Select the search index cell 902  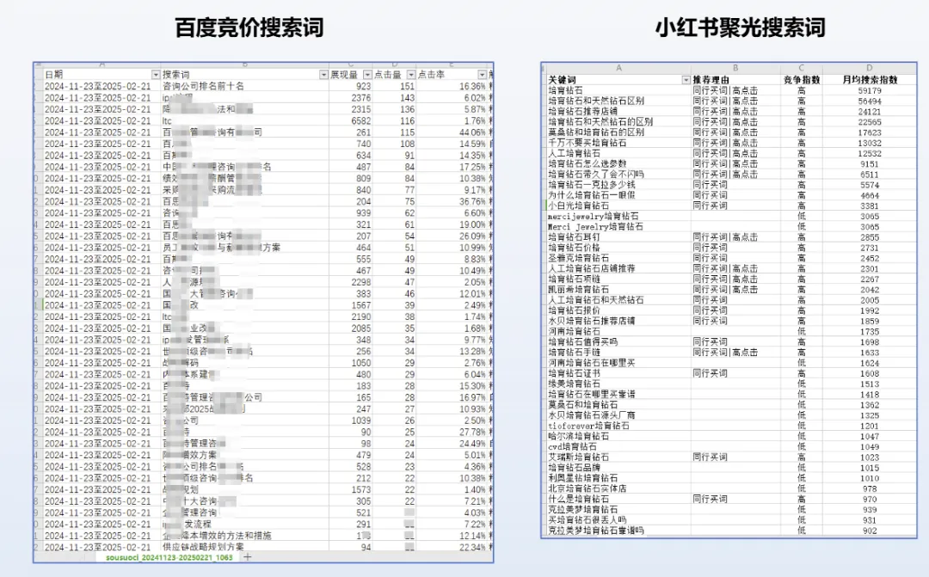[869, 531]
